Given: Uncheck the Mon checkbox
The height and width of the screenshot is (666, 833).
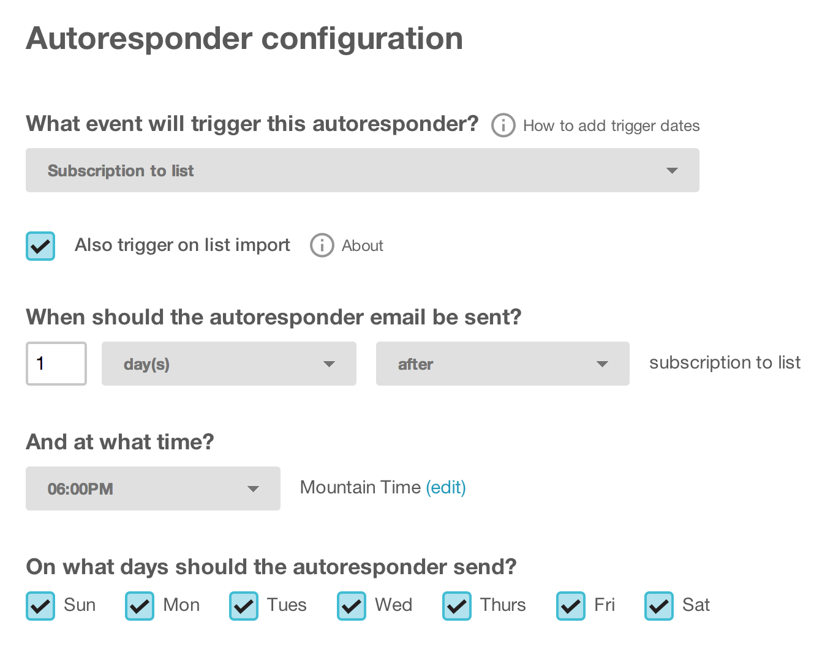Looking at the screenshot, I should (x=139, y=606).
